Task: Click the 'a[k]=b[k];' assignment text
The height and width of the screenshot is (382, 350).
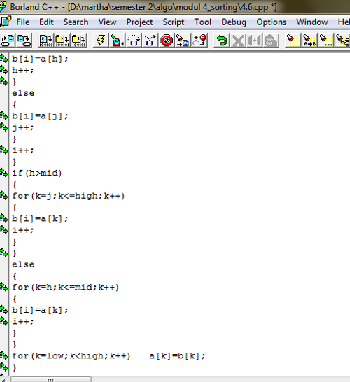Action: point(177,356)
